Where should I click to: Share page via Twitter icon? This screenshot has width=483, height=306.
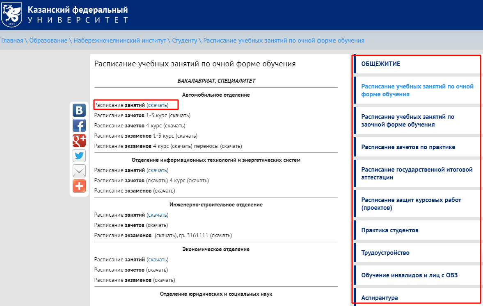[x=79, y=156]
